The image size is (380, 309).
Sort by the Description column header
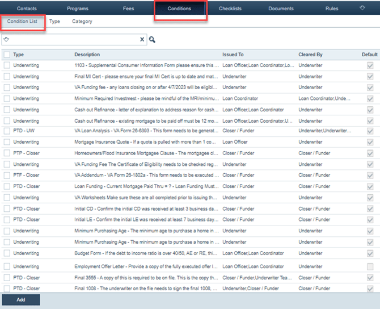pyautogui.click(x=87, y=55)
